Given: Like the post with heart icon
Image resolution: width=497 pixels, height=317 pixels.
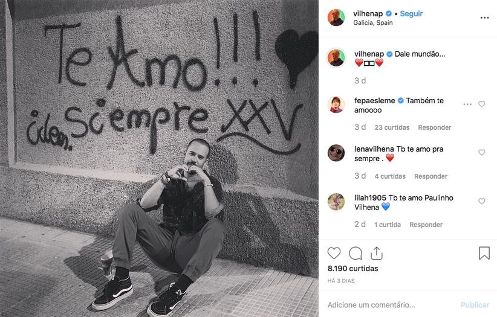Looking at the screenshot, I should [x=334, y=254].
